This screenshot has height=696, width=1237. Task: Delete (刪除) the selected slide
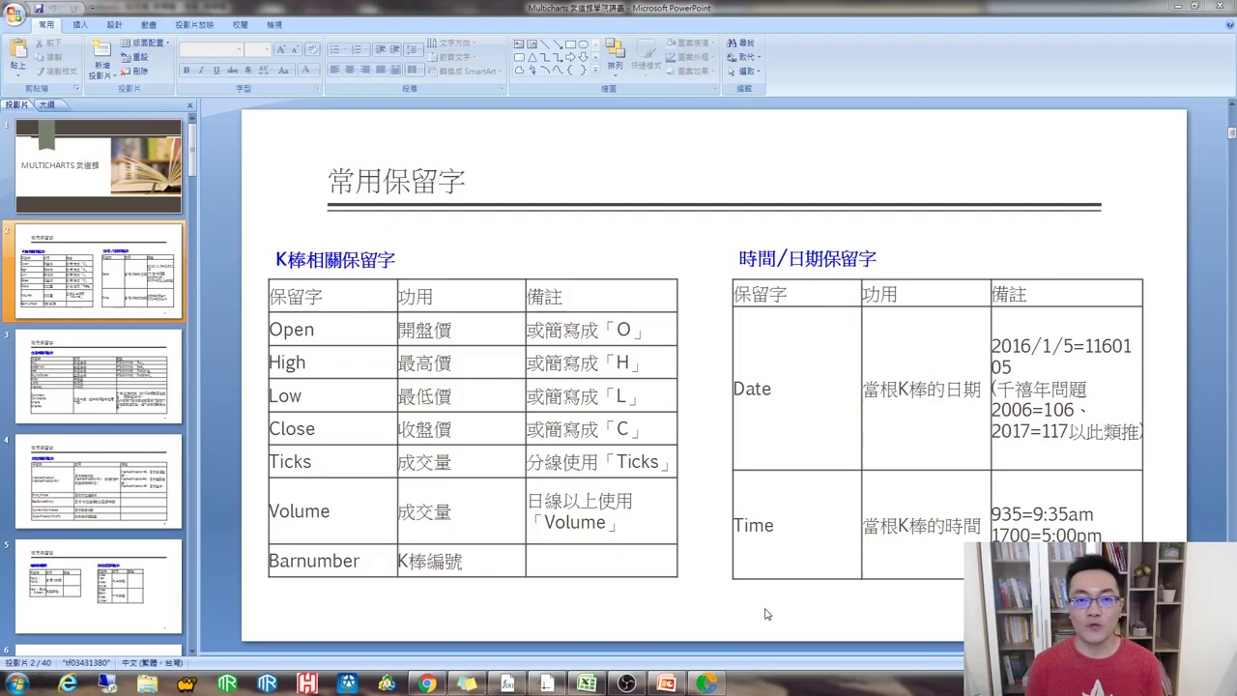pos(134,72)
